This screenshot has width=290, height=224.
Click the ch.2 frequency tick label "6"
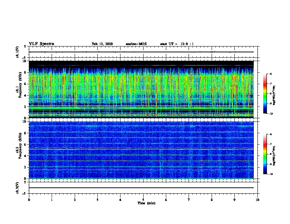(25, 145)
